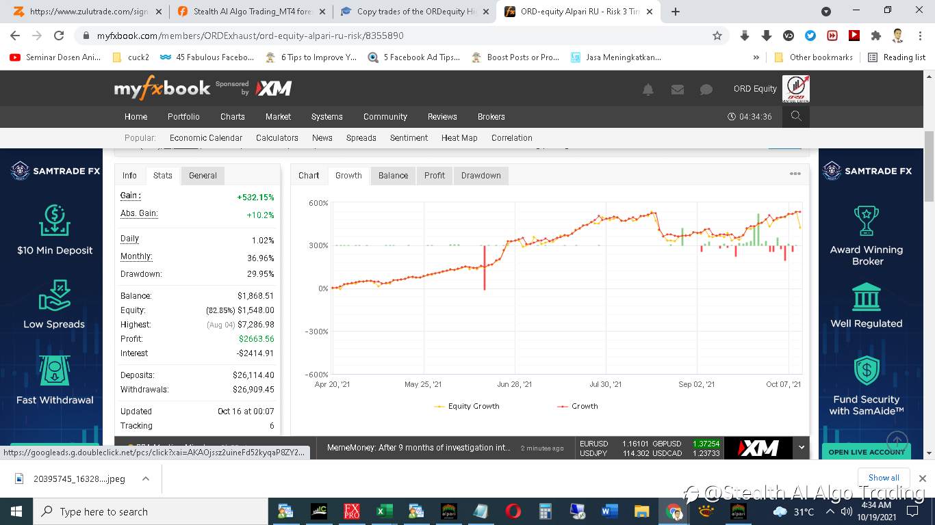Screen dimensions: 935x525
Task: Open the Heat Map link
Action: click(x=459, y=138)
